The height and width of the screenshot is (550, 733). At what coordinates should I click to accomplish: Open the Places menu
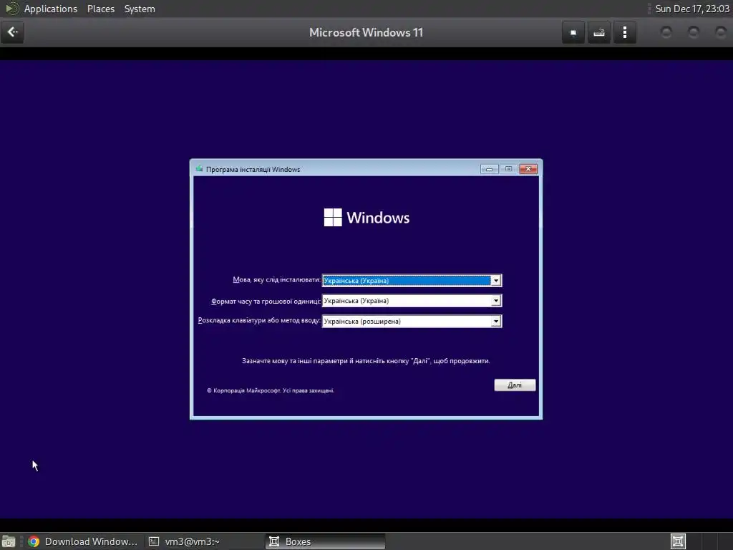coord(101,9)
